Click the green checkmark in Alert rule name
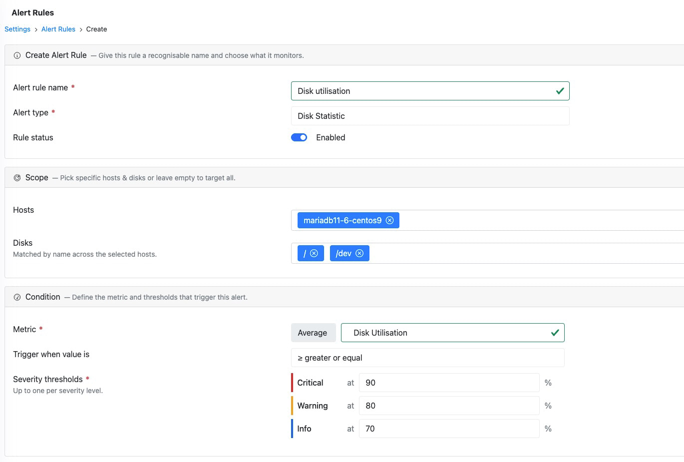 point(560,91)
